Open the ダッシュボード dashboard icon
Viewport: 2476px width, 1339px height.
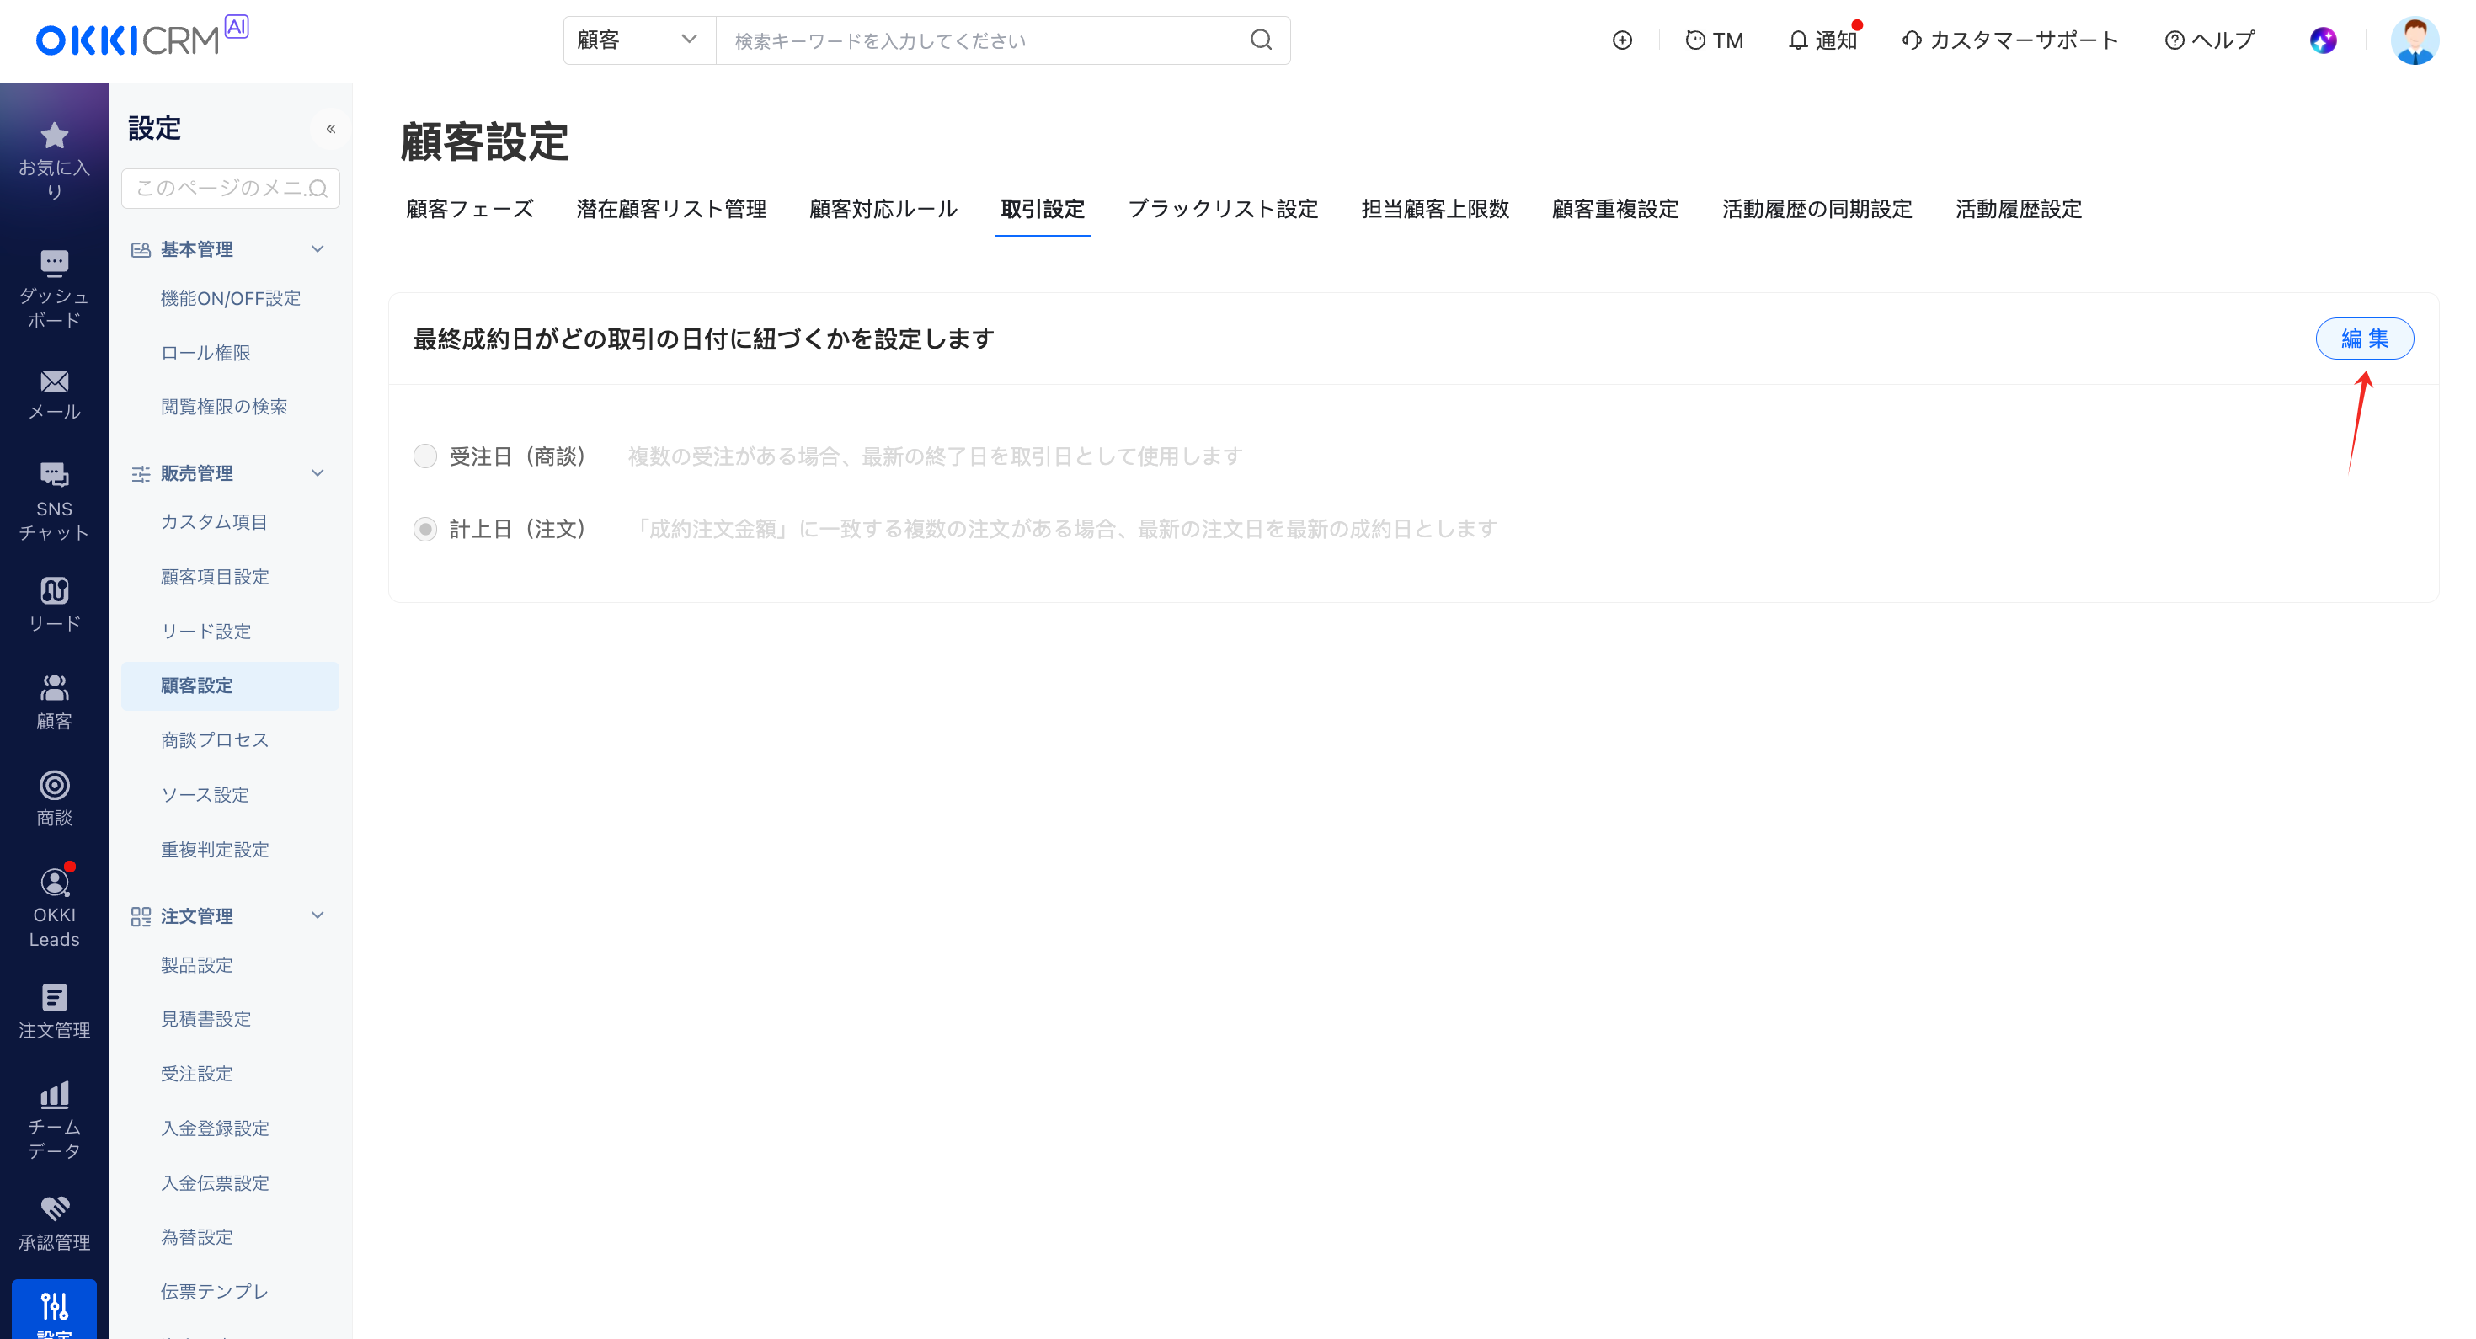click(54, 263)
